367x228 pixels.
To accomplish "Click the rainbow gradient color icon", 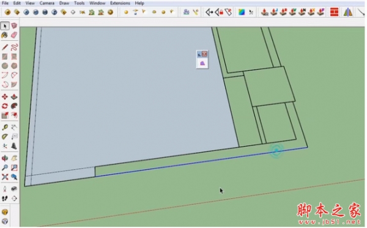I will click(242, 12).
